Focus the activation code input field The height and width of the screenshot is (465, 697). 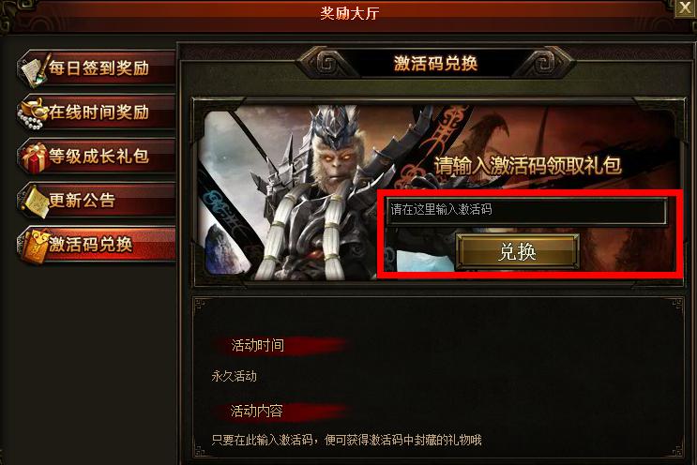526,210
